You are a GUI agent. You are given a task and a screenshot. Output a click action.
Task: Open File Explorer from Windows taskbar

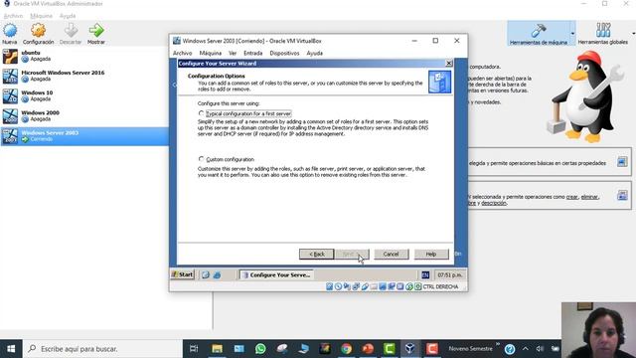coord(218,349)
